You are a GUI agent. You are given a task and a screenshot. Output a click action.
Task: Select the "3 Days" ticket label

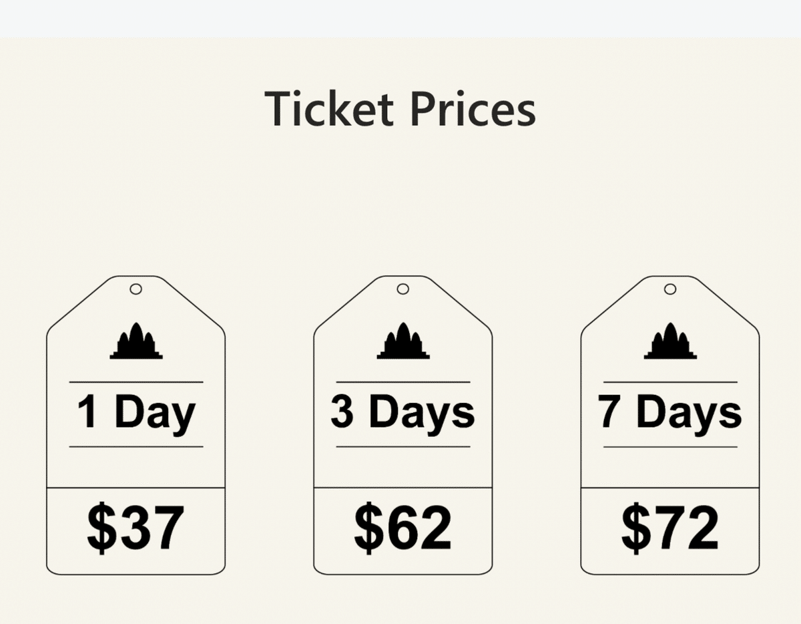[x=403, y=414]
